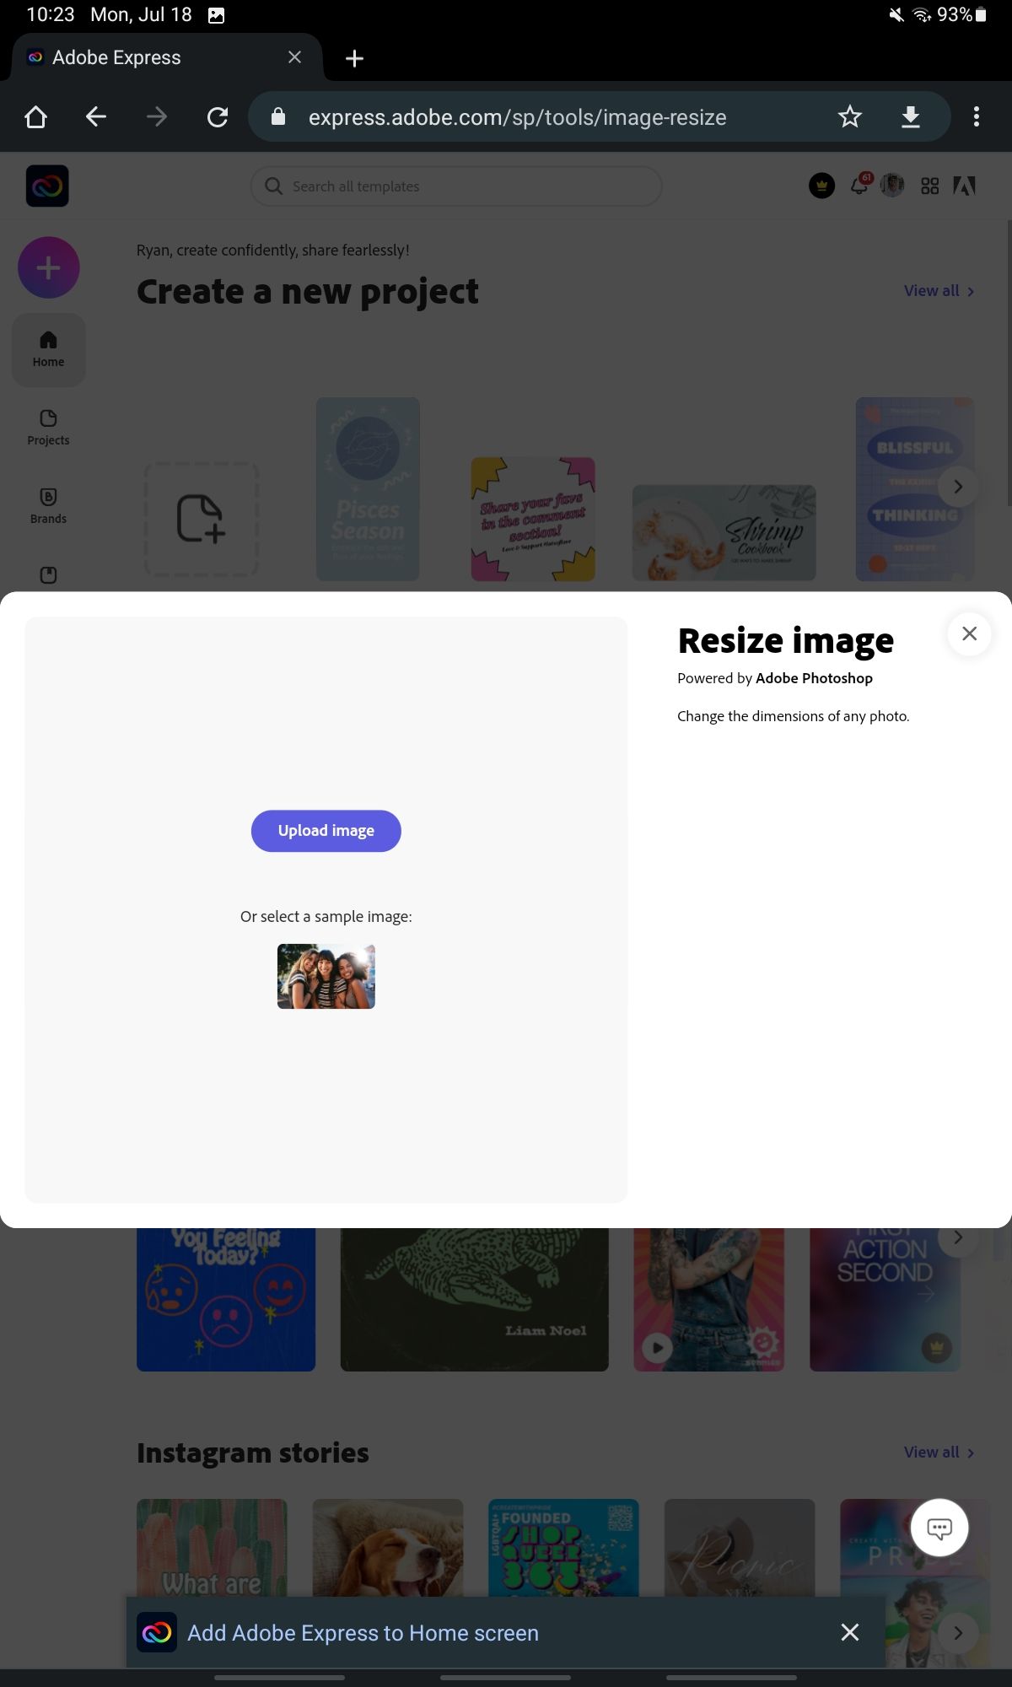1012x1687 pixels.
Task: Open the premium crown icon
Action: click(x=822, y=186)
